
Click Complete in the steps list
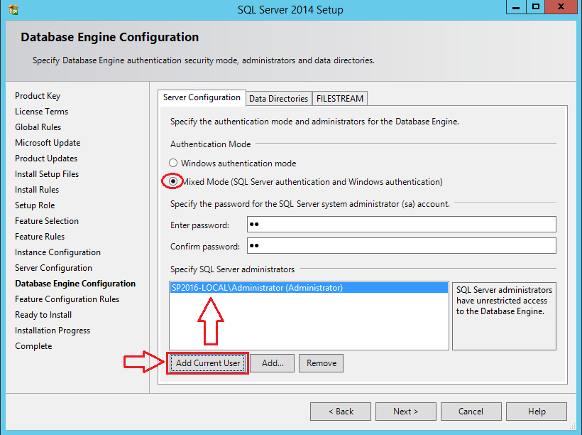coord(33,345)
